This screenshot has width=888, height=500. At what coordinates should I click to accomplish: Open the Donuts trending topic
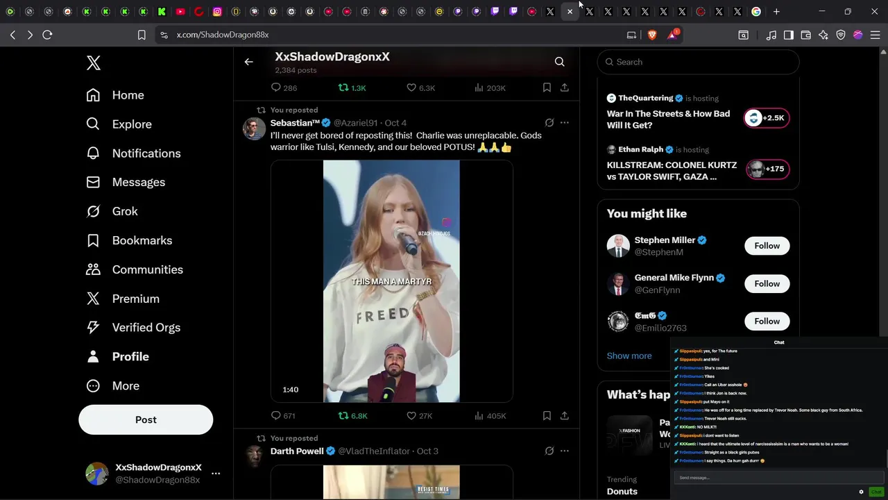point(622,491)
